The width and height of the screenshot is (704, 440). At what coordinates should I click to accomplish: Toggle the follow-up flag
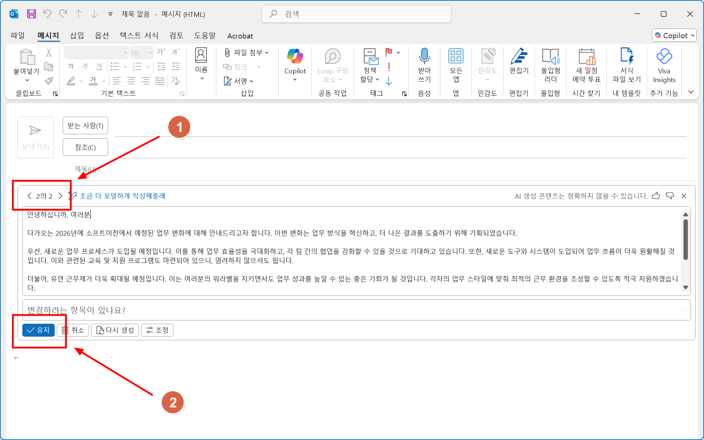coord(389,52)
